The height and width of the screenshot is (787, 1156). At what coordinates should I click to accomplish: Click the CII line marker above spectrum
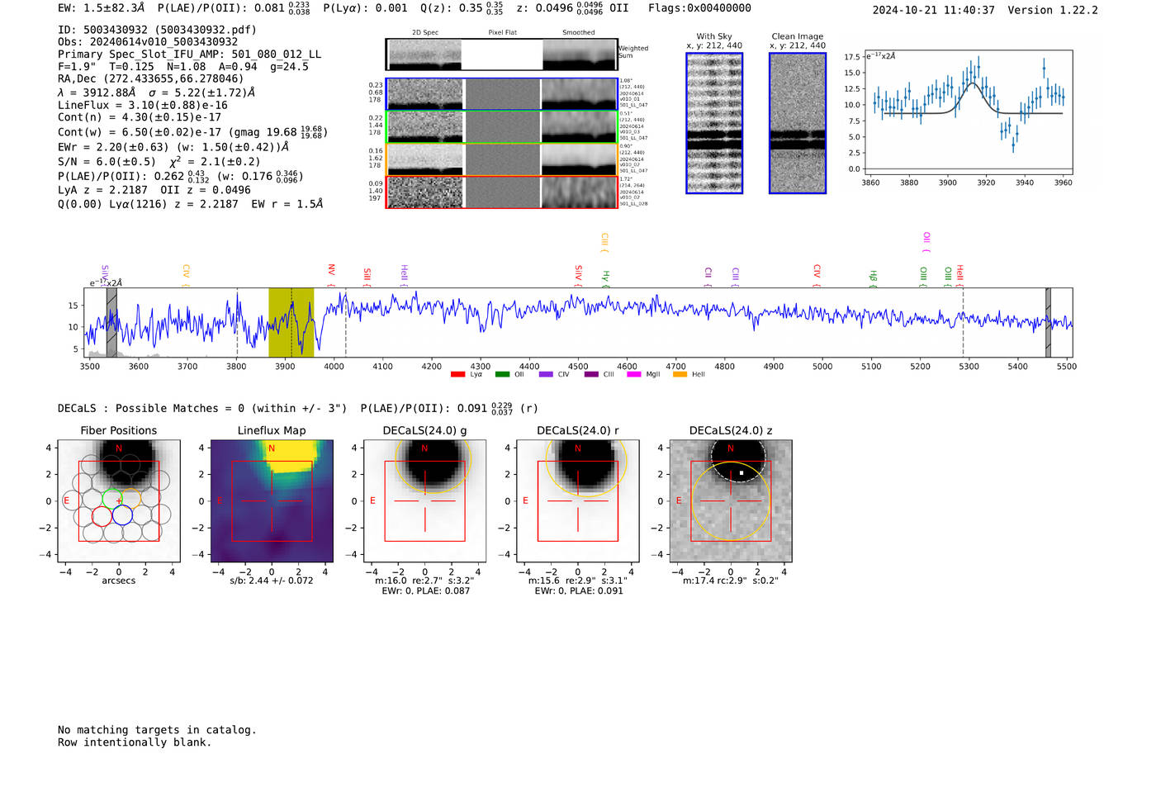pos(708,277)
